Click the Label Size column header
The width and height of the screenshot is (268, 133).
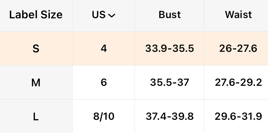[36, 15]
